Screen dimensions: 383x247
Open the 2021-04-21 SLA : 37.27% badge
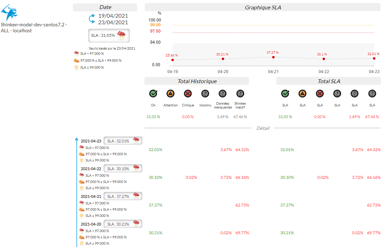click(123, 196)
